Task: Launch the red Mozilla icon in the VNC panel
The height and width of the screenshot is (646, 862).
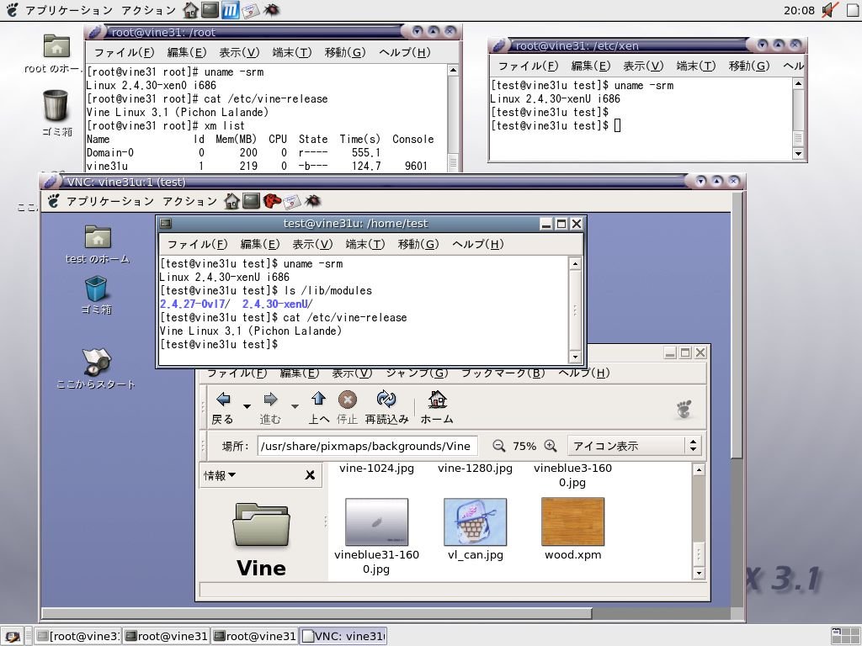Action: pyautogui.click(x=272, y=201)
